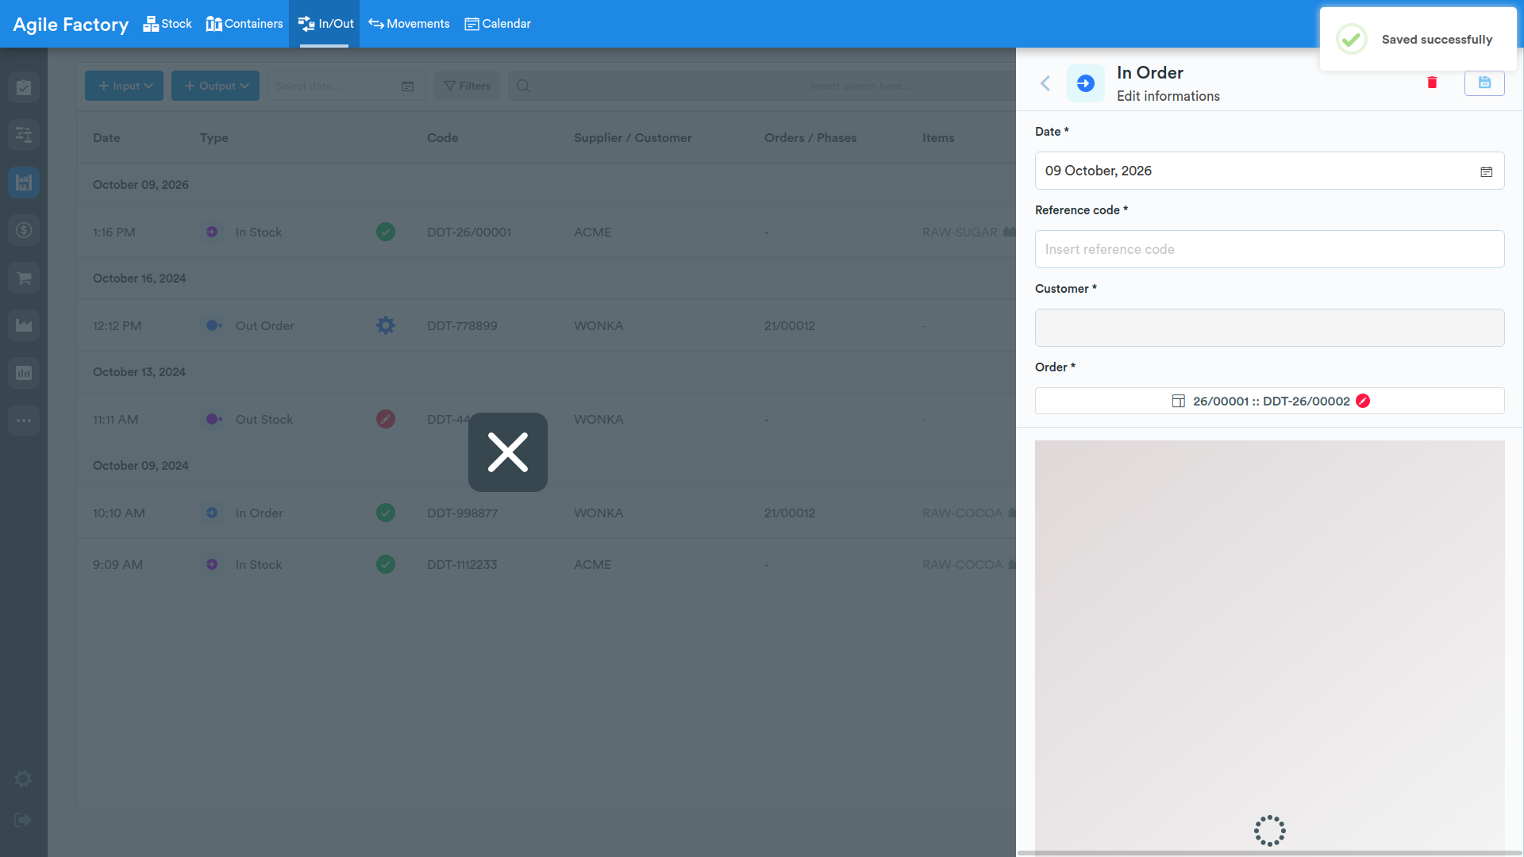The height and width of the screenshot is (857, 1524).
Task: Expand the Output dropdown button
Action: click(x=216, y=86)
